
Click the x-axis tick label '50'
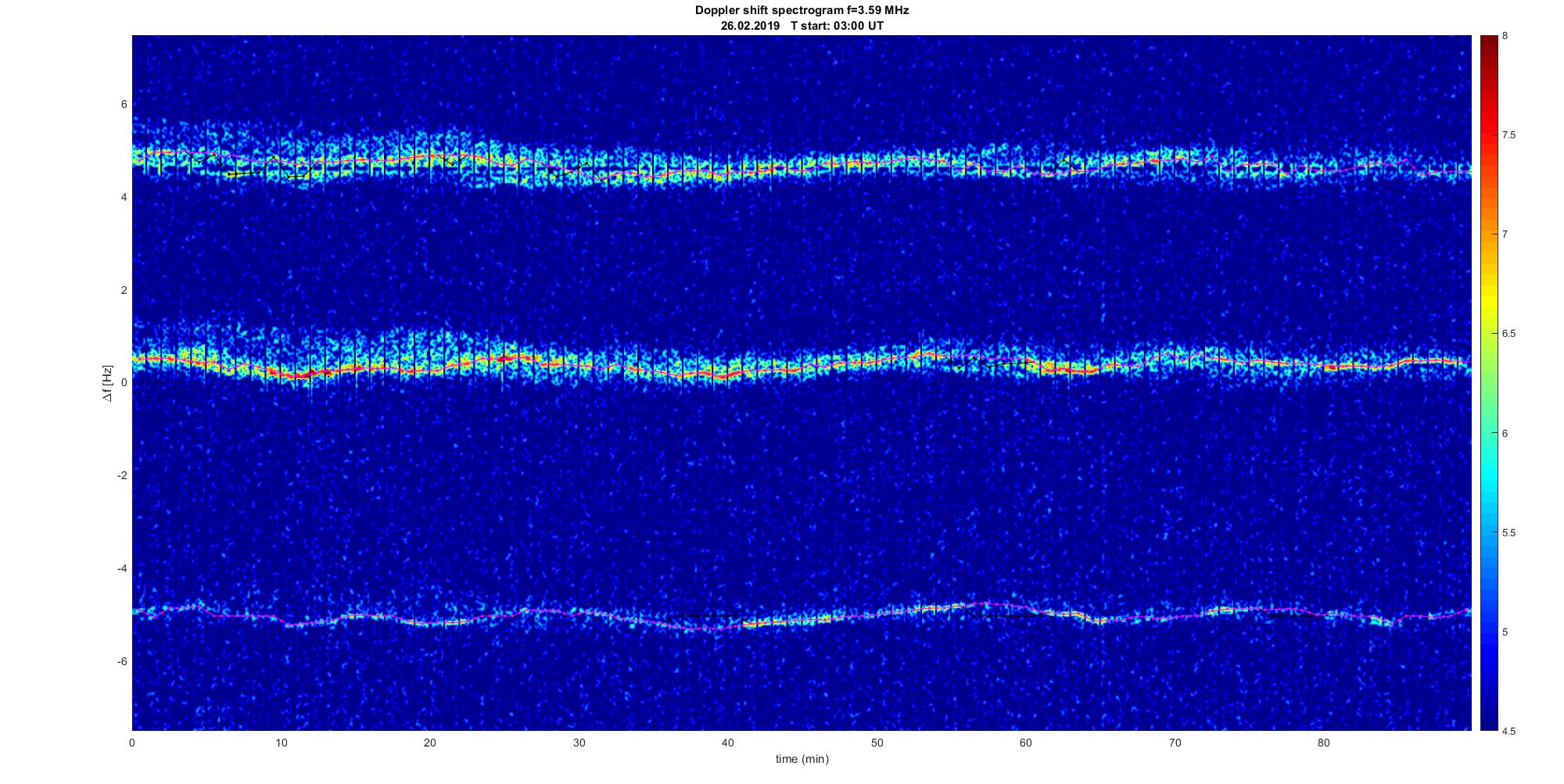coord(877,743)
